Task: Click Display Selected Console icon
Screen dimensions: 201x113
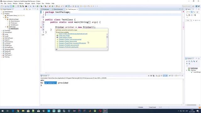Action: click(x=172, y=76)
